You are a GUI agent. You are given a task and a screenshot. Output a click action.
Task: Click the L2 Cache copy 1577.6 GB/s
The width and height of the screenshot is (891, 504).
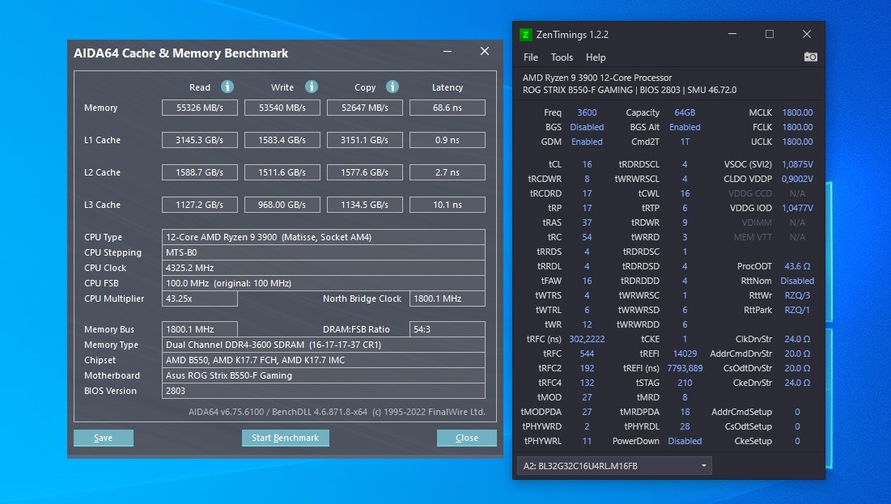coord(365,172)
